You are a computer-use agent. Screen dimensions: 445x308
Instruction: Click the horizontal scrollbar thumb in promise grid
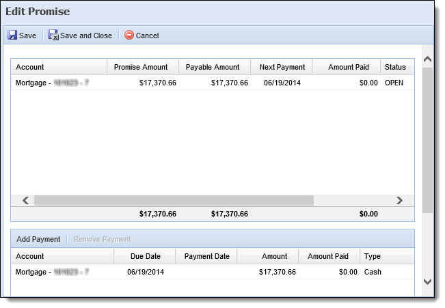coord(174,201)
